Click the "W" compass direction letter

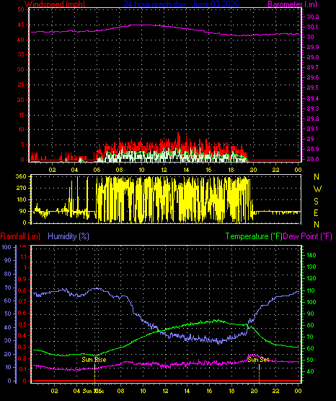pos(317,189)
